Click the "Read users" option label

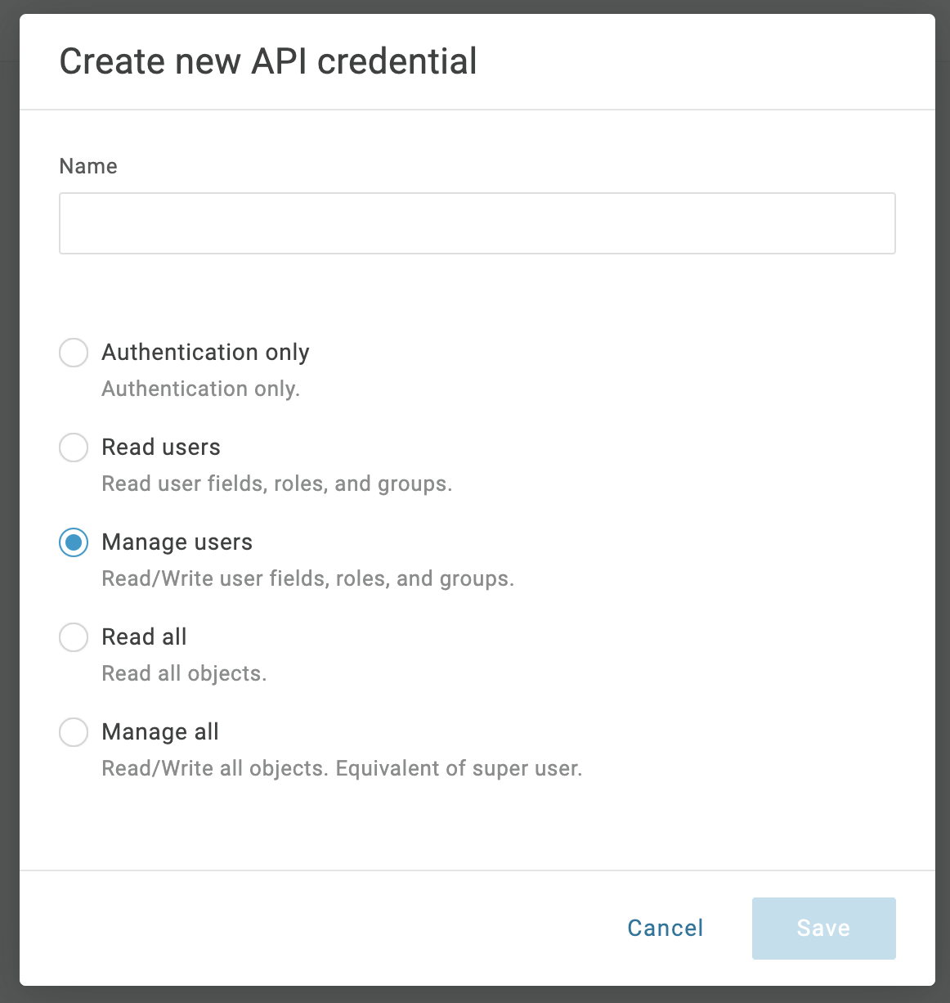pyautogui.click(x=161, y=448)
